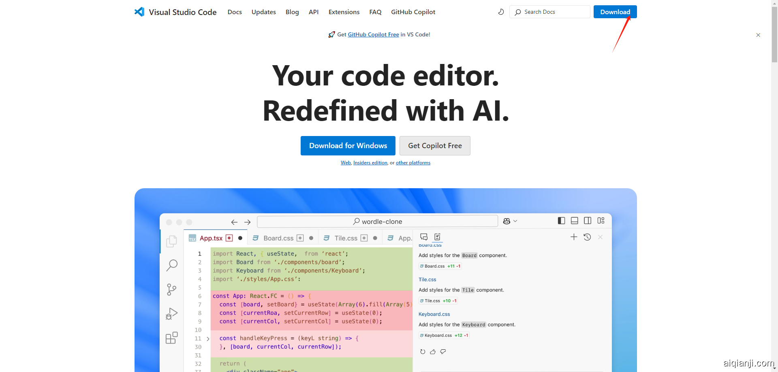Click the chat history clock icon
This screenshot has height=372, width=778.
coord(587,237)
